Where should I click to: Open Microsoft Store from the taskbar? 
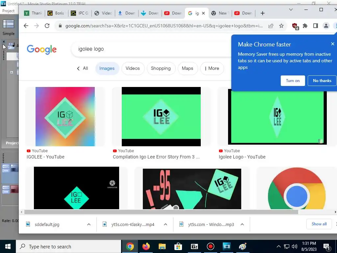pyautogui.click(x=178, y=246)
